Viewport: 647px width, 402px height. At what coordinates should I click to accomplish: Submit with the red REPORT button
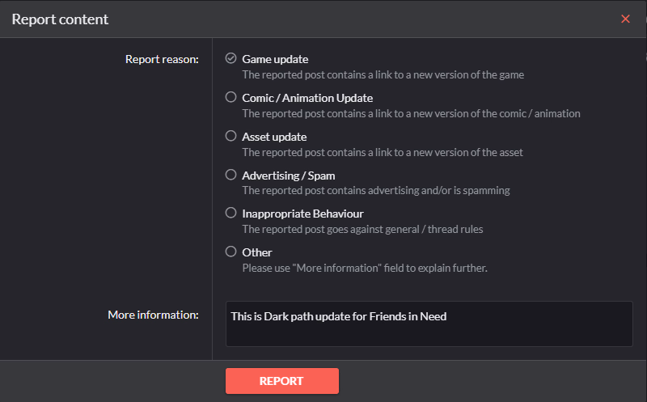[282, 380]
